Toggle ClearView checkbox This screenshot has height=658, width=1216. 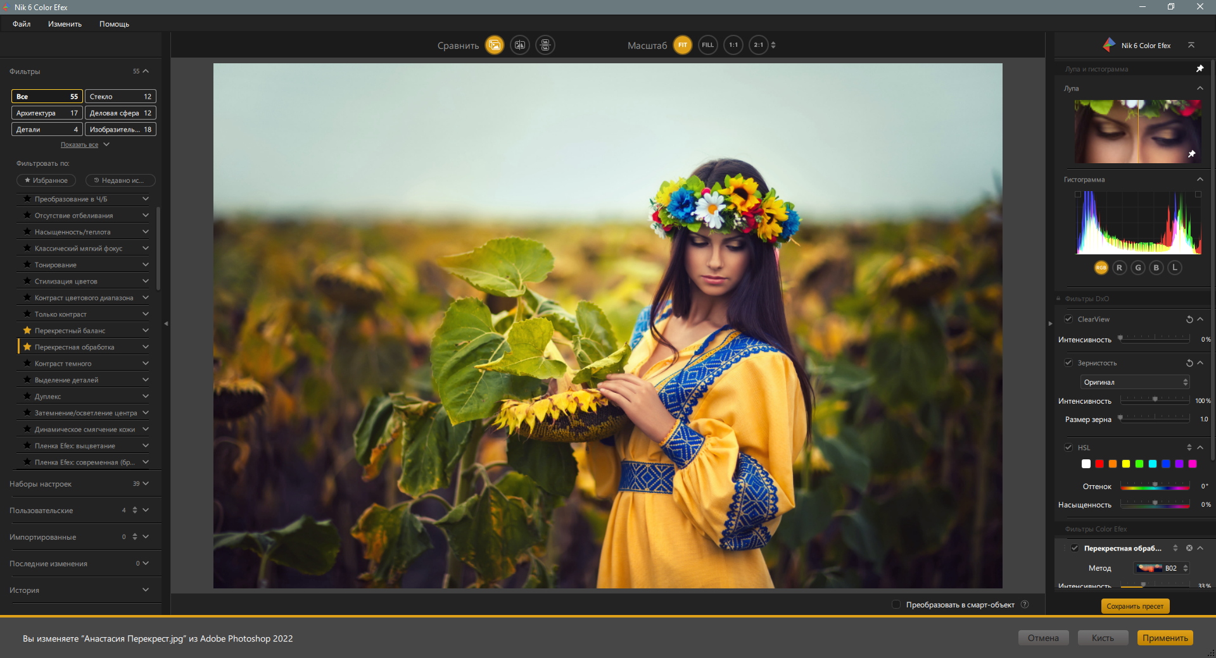point(1068,319)
